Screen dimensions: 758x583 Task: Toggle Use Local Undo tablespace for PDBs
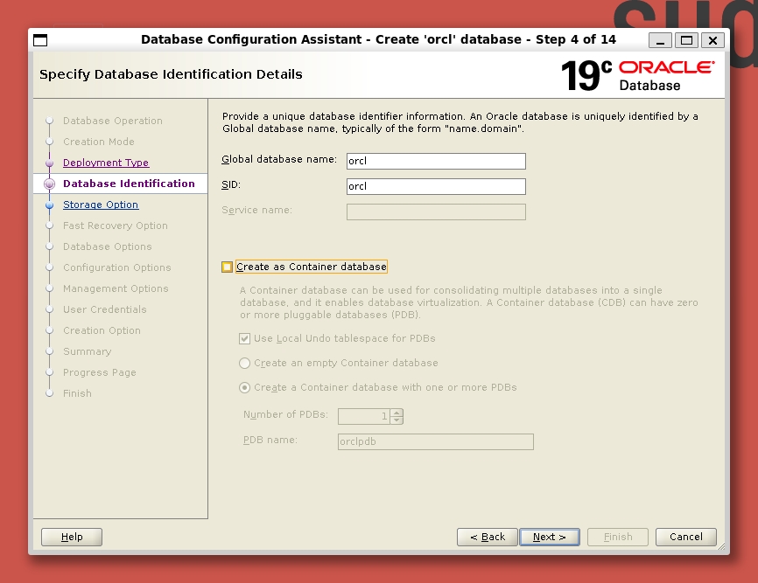[245, 338]
